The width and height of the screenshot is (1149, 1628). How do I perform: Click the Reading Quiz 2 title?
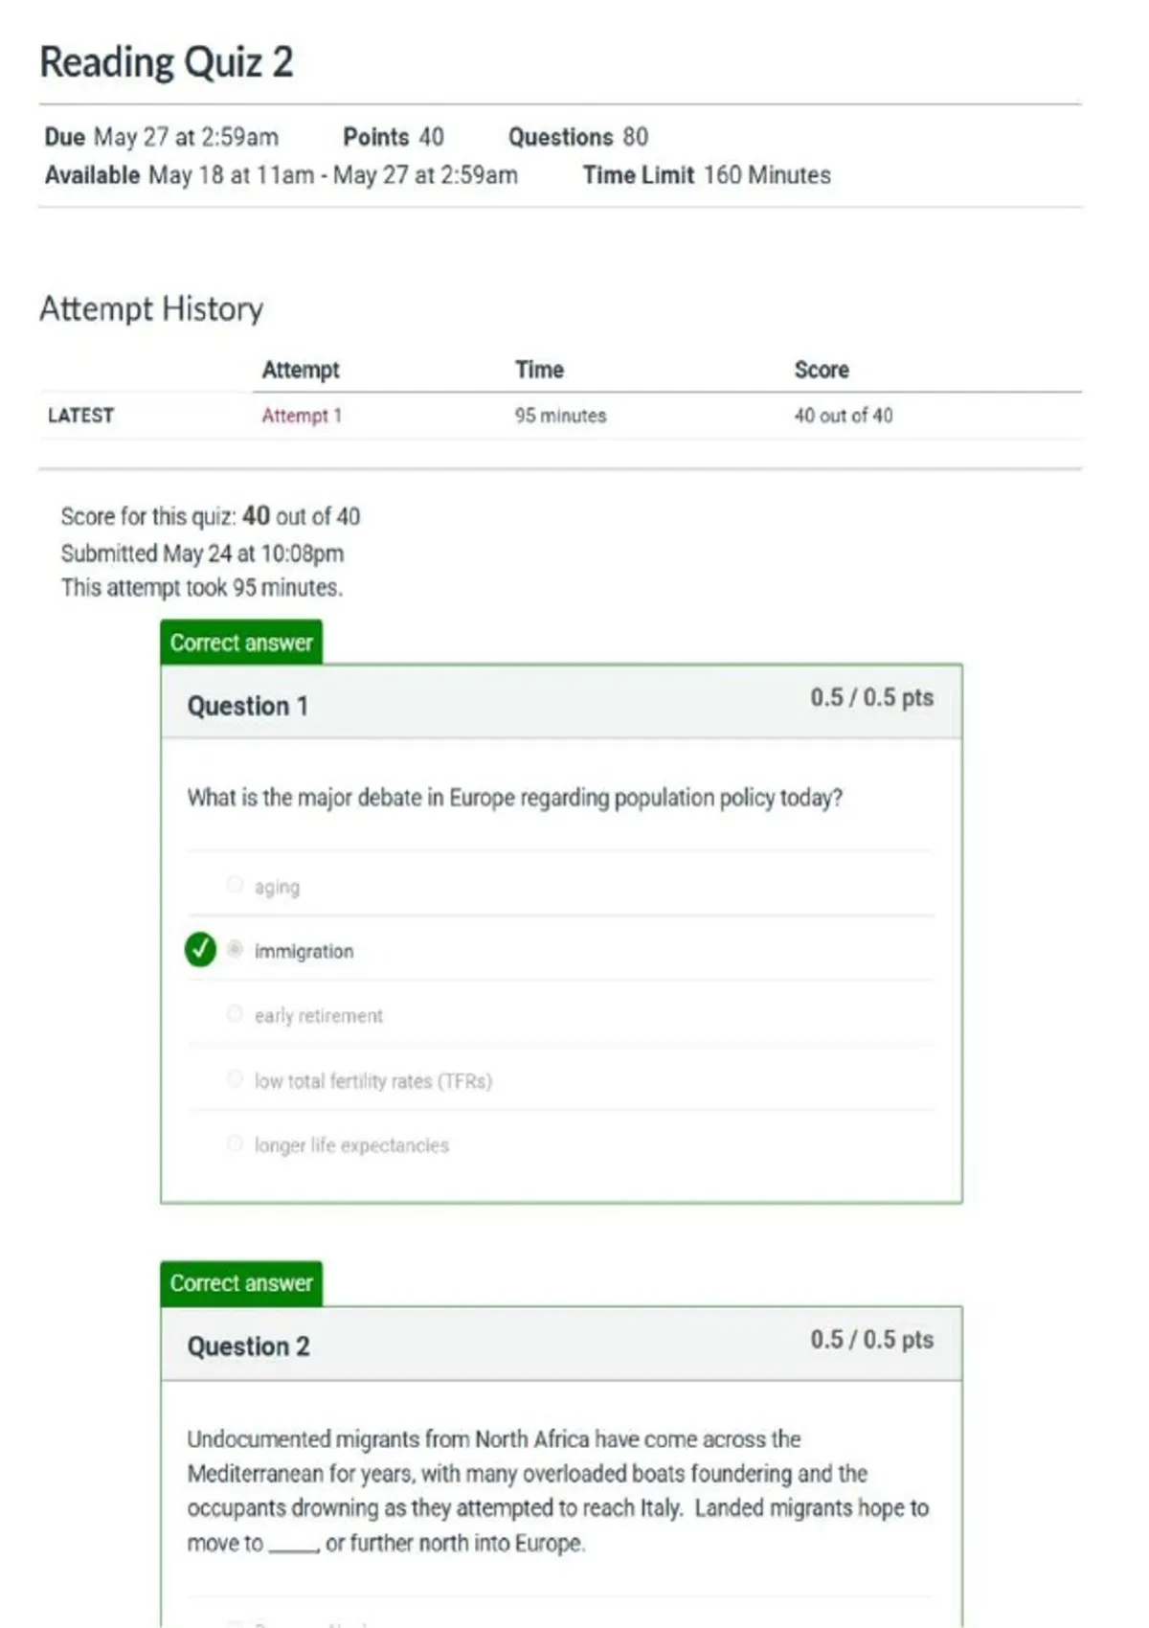click(x=167, y=62)
